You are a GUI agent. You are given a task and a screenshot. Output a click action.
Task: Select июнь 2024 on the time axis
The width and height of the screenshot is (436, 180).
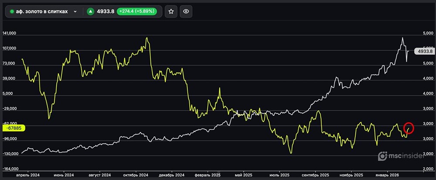(64, 175)
